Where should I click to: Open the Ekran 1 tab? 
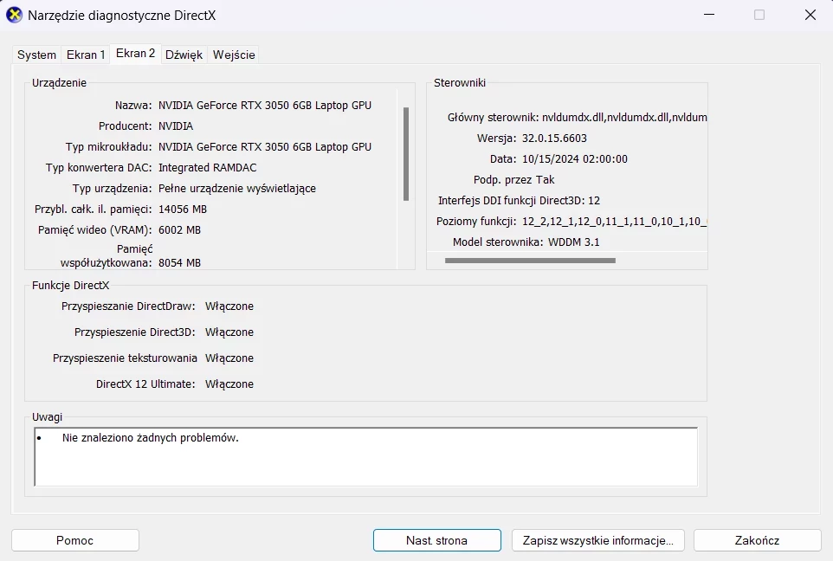(85, 55)
